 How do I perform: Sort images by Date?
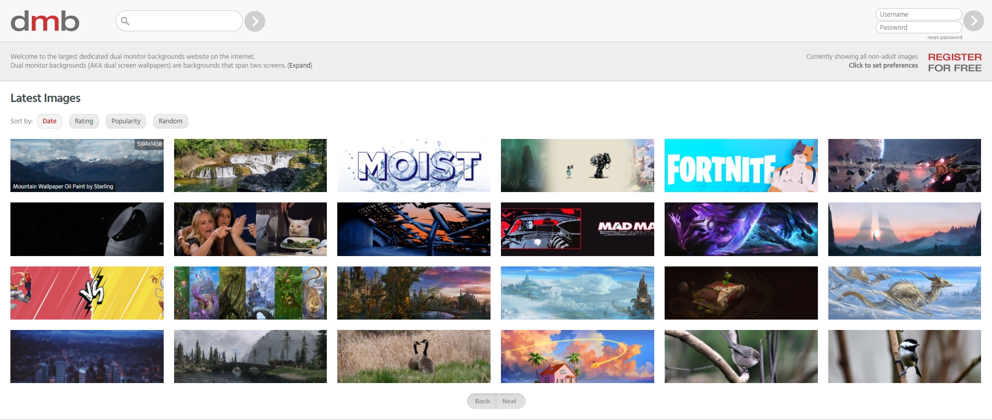point(50,121)
